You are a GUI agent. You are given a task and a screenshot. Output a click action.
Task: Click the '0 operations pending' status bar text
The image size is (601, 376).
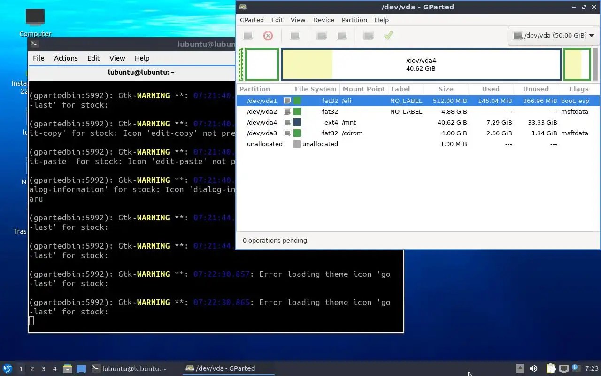(275, 240)
